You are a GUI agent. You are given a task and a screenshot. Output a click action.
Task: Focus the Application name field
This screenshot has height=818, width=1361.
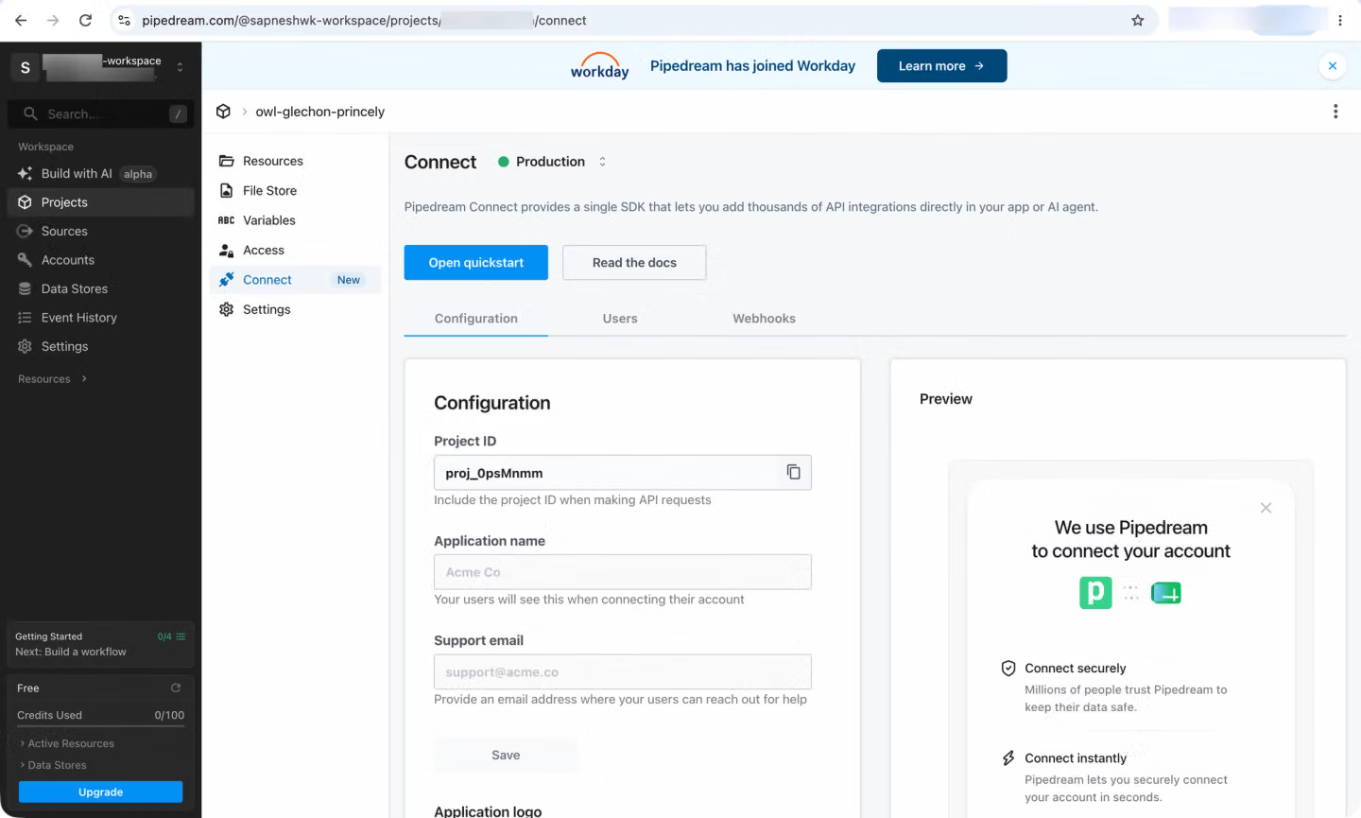click(622, 572)
